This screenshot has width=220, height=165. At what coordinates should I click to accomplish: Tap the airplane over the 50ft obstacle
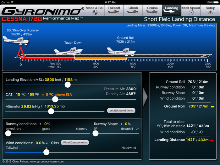coord(16,40)
